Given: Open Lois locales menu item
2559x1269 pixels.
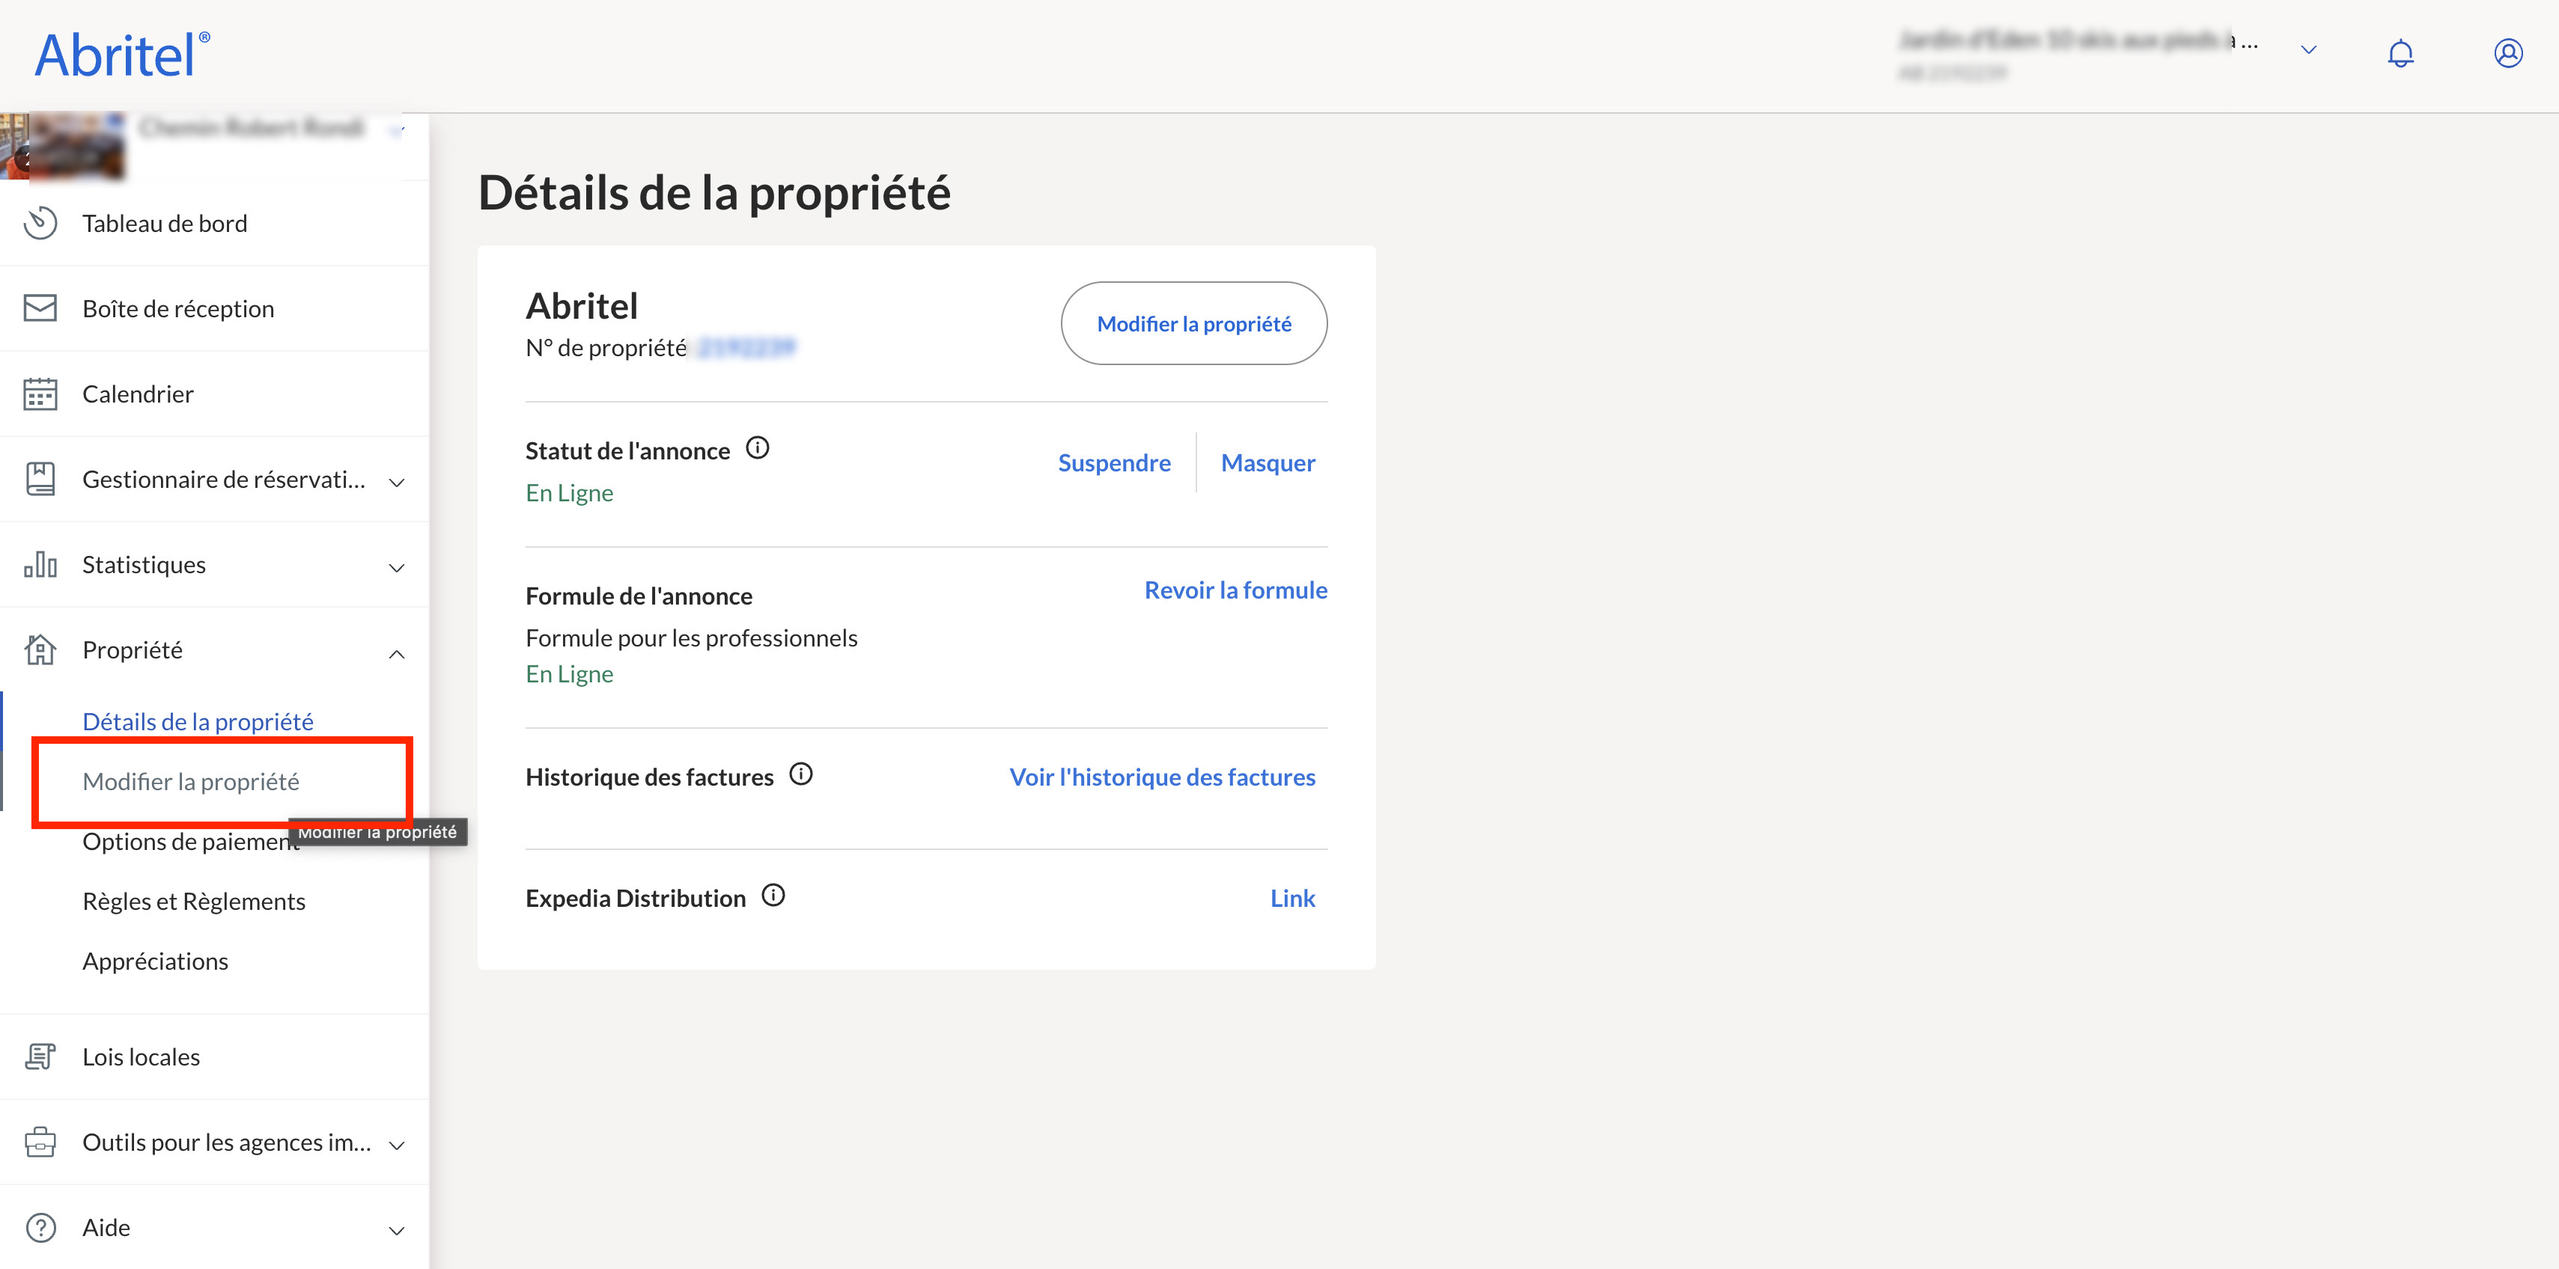Looking at the screenshot, I should (x=141, y=1057).
